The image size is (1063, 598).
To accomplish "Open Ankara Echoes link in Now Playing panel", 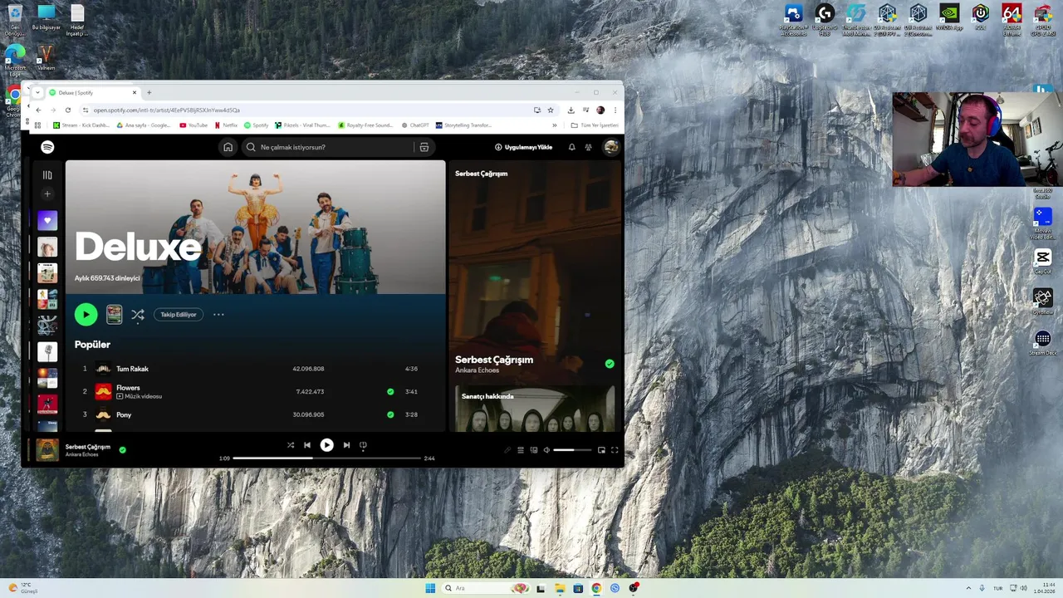I will [x=477, y=370].
